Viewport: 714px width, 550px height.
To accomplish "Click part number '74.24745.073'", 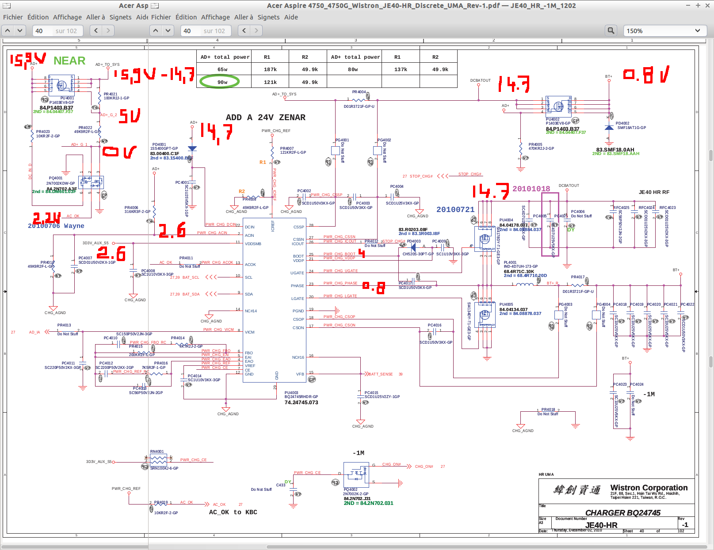I will click(x=301, y=402).
